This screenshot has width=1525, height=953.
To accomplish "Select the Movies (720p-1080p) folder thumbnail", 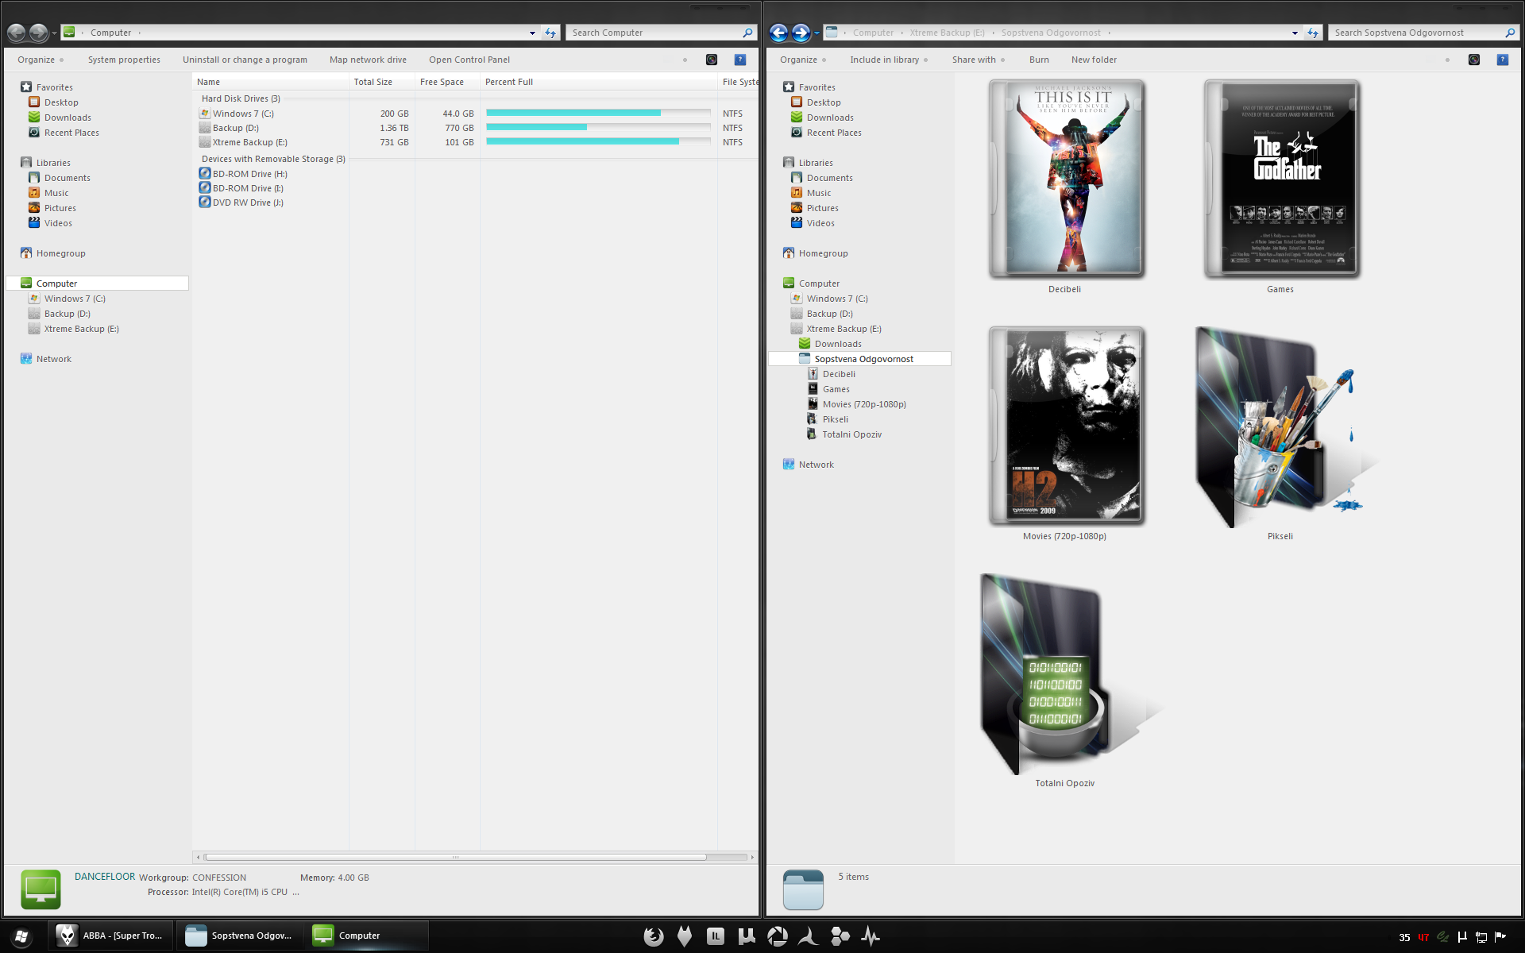I will 1065,426.
